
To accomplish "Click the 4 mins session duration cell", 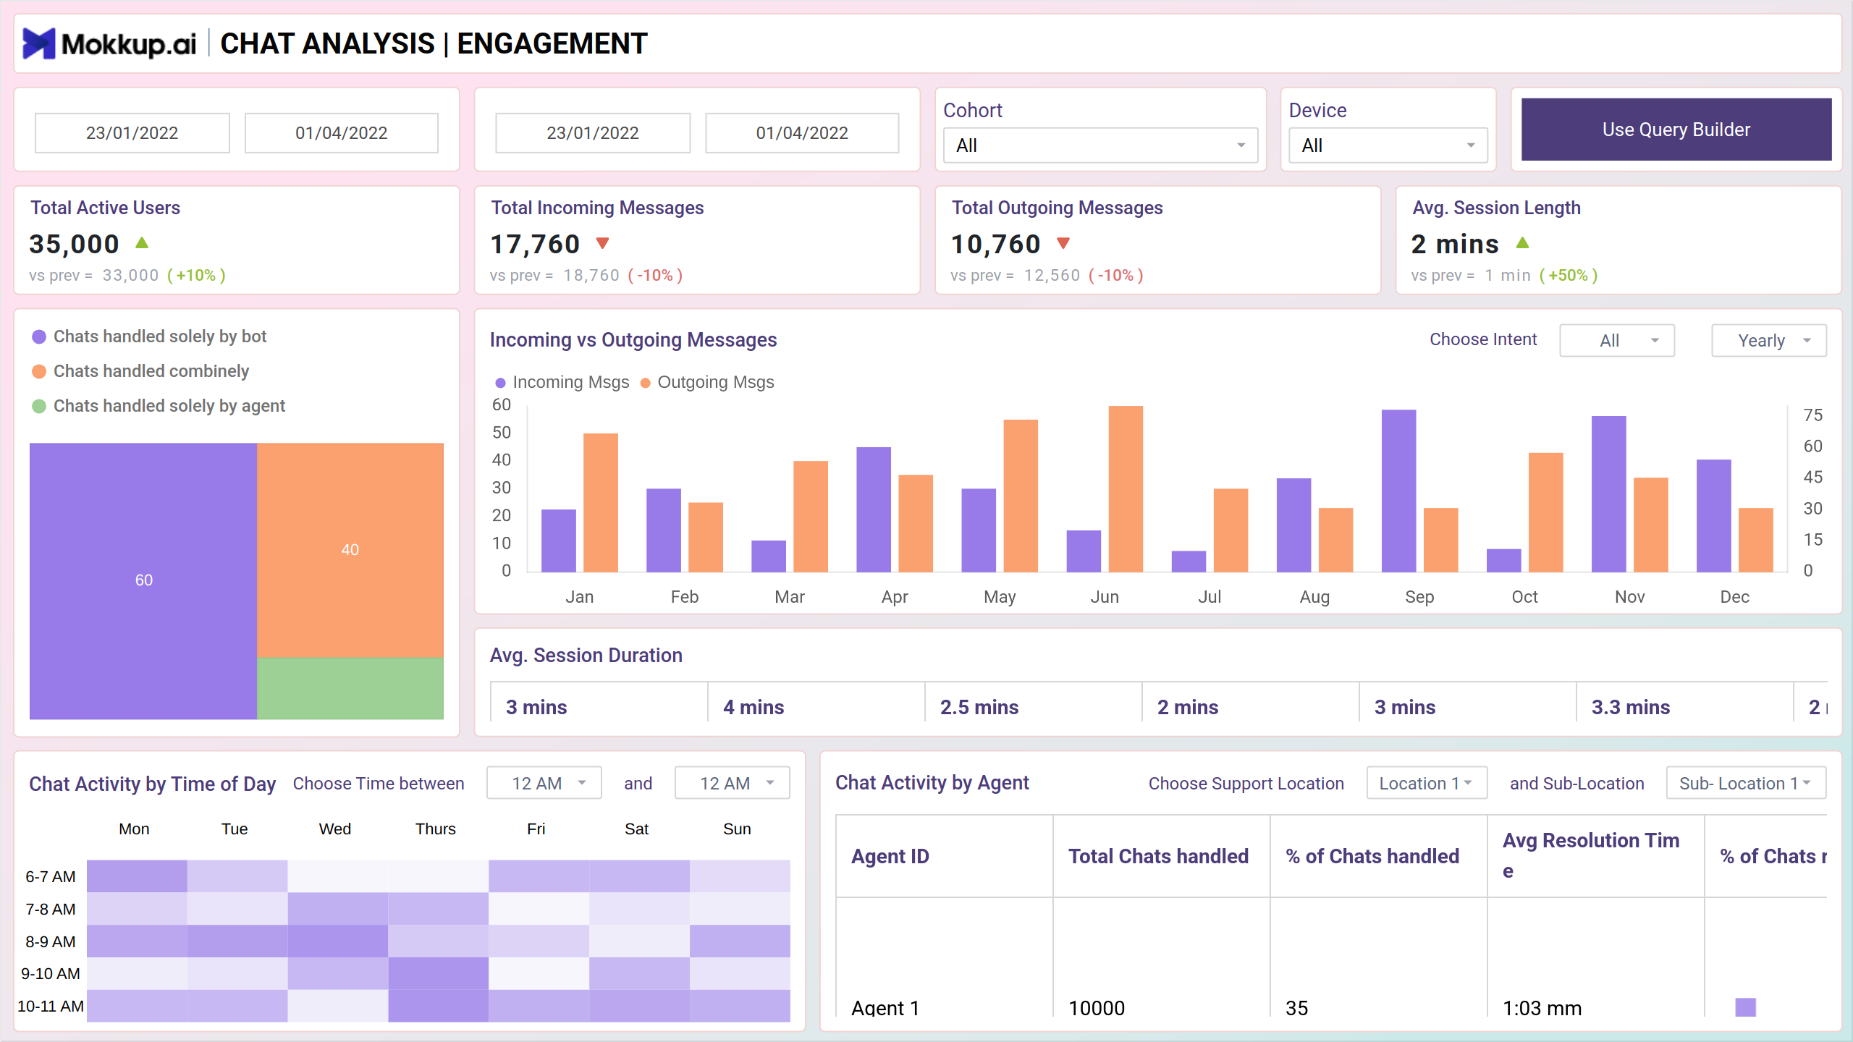I will click(816, 702).
